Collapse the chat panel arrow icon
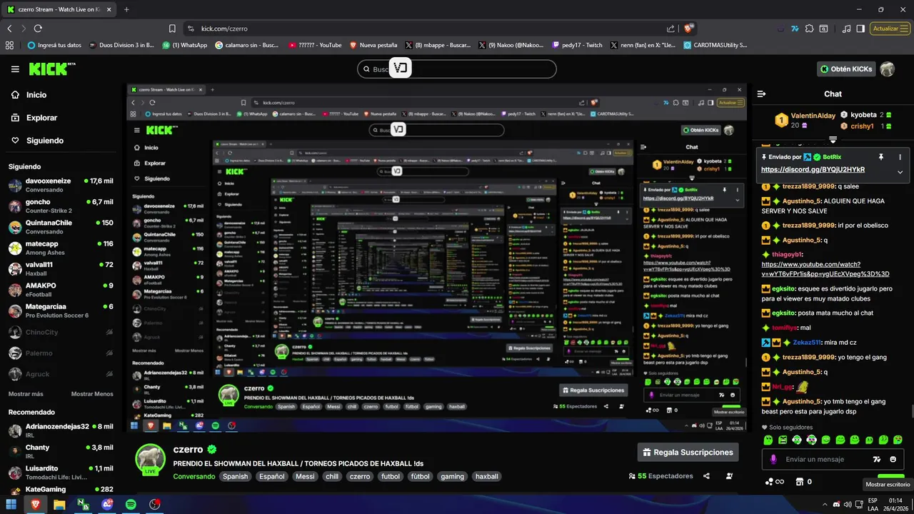The width and height of the screenshot is (914, 514). [x=761, y=94]
